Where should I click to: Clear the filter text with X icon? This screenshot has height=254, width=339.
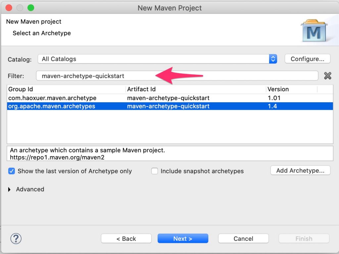[327, 76]
